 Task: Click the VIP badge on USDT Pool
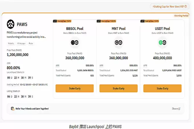142,21
